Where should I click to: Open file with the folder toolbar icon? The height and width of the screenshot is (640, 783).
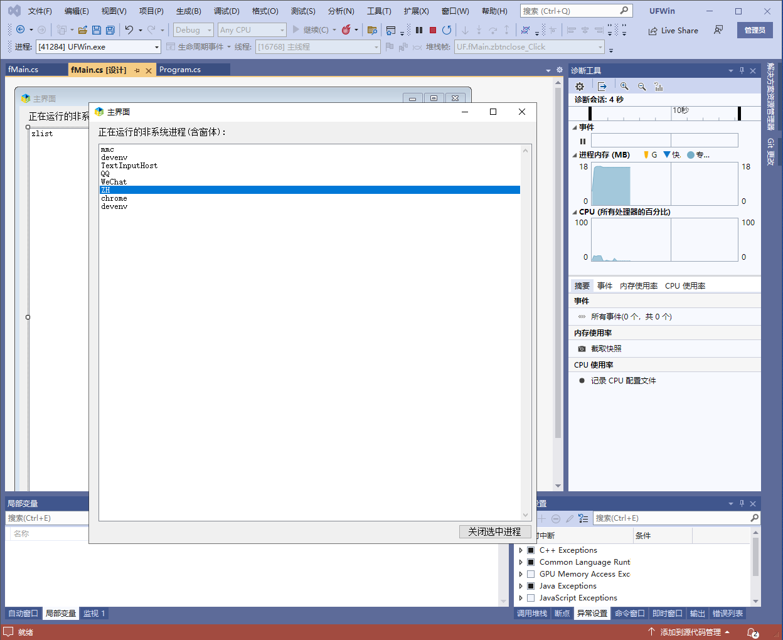tap(83, 30)
